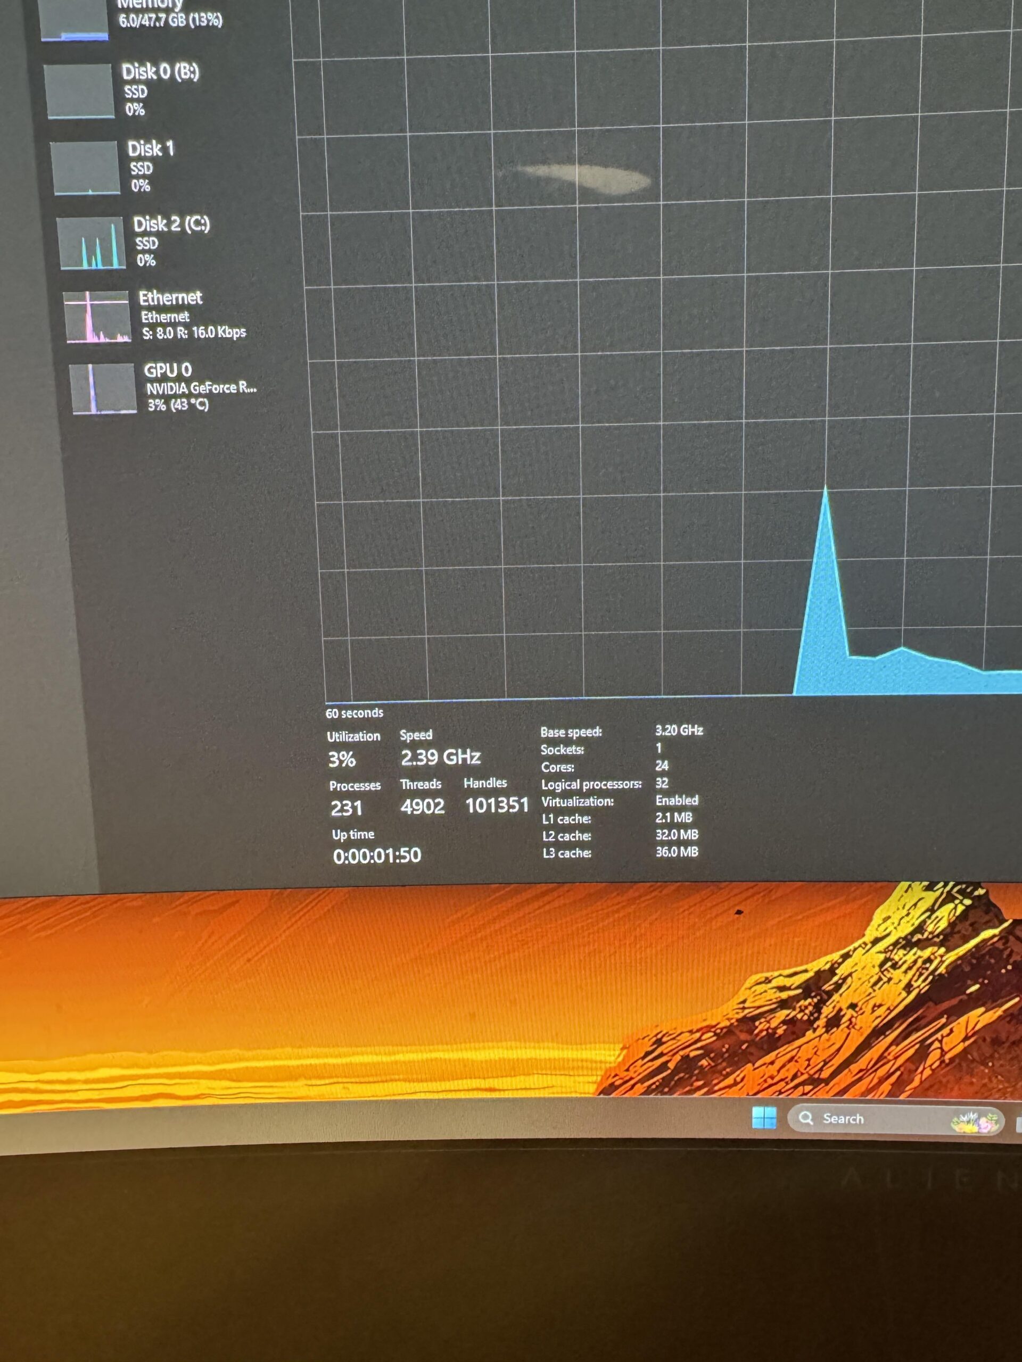Click the Windows Start button
The image size is (1022, 1362).
(x=764, y=1118)
